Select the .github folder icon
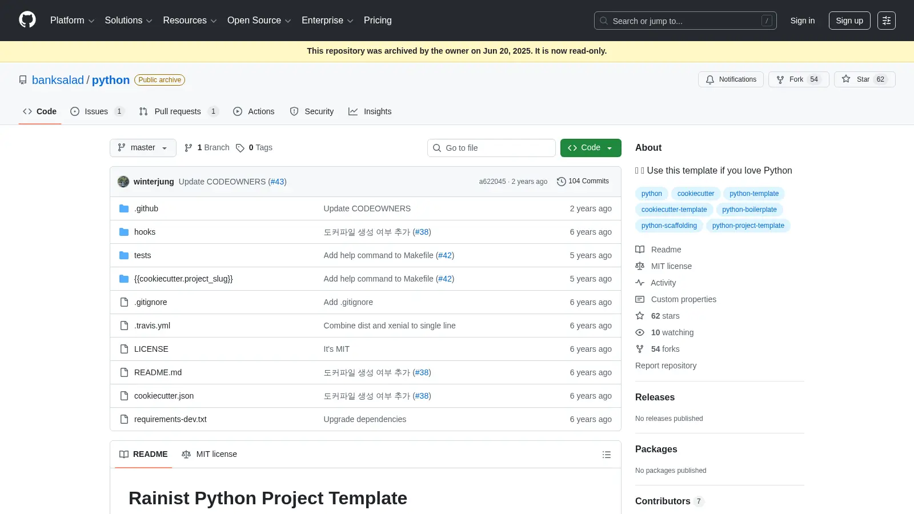 (124, 208)
